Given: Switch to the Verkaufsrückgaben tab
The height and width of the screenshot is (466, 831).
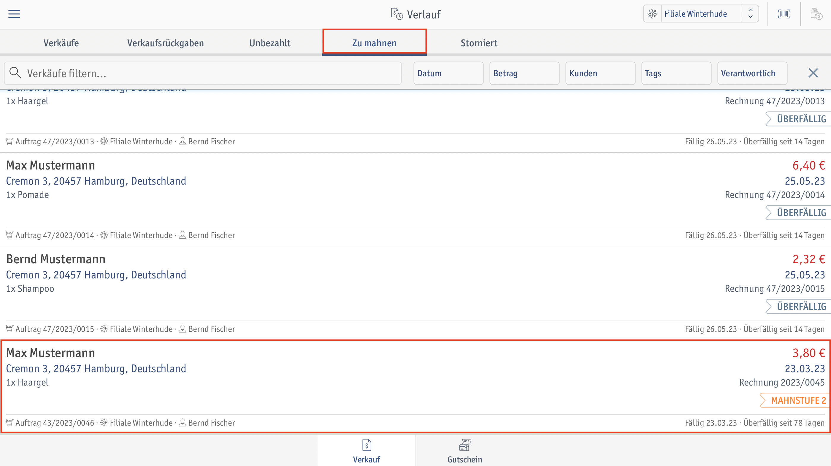Looking at the screenshot, I should 165,43.
